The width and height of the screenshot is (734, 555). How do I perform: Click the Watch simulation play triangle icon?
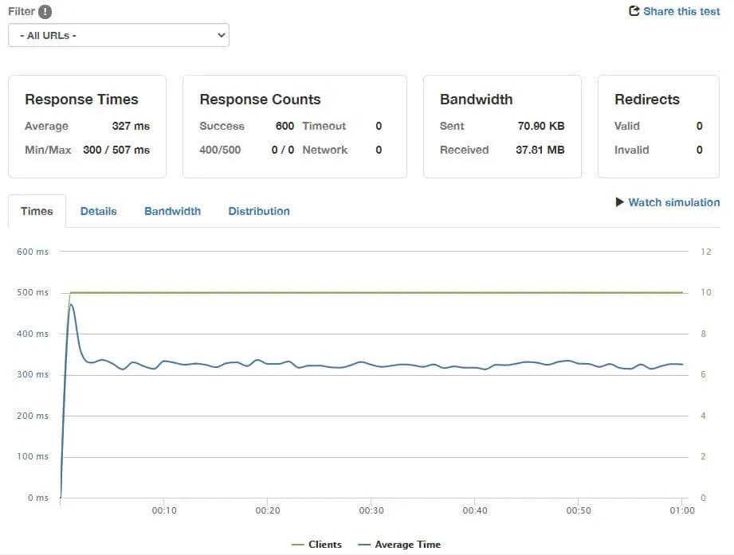pos(620,202)
